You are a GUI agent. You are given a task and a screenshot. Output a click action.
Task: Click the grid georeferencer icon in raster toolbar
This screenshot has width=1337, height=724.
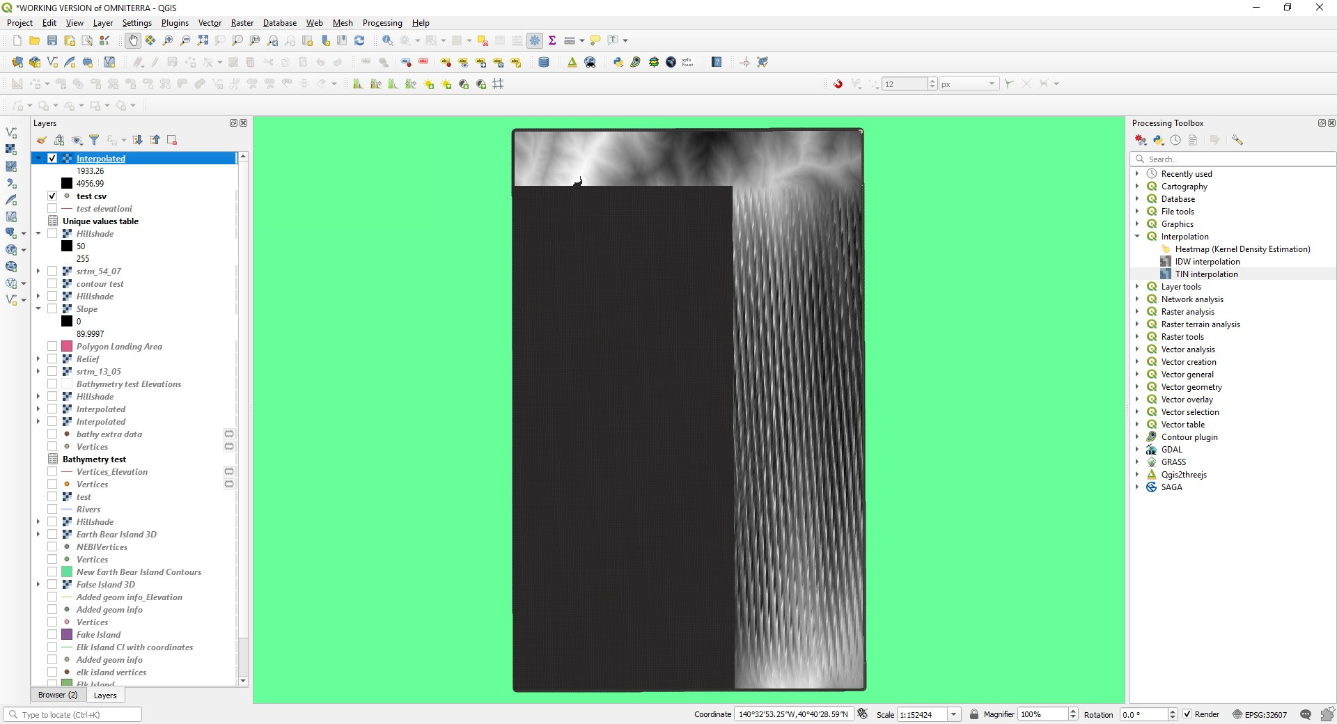pyautogui.click(x=498, y=84)
